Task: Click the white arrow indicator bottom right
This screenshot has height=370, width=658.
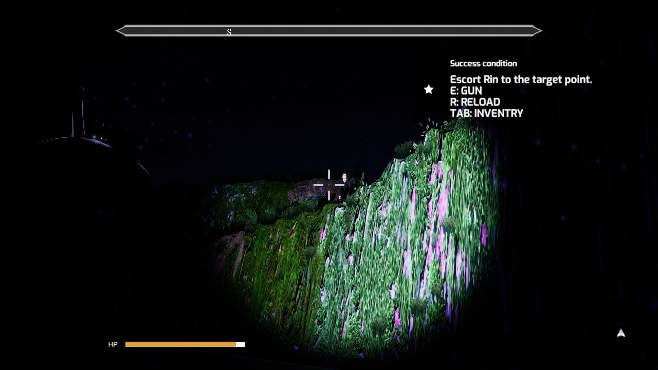Action: point(621,333)
